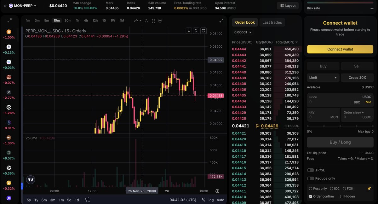This screenshot has height=204, width=378.
Task: Select the 1D chart interval
Action: (104, 20)
